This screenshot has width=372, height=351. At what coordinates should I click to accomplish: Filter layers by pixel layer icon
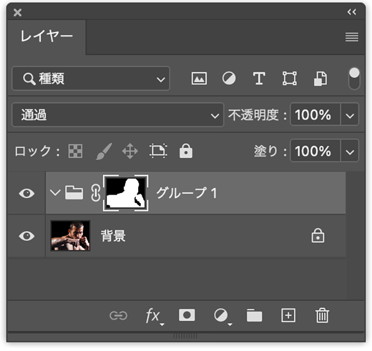[x=199, y=79]
